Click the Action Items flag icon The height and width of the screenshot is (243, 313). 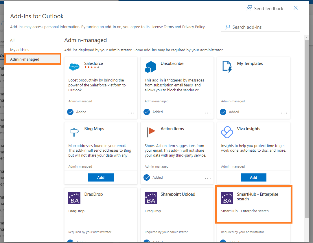(151, 132)
